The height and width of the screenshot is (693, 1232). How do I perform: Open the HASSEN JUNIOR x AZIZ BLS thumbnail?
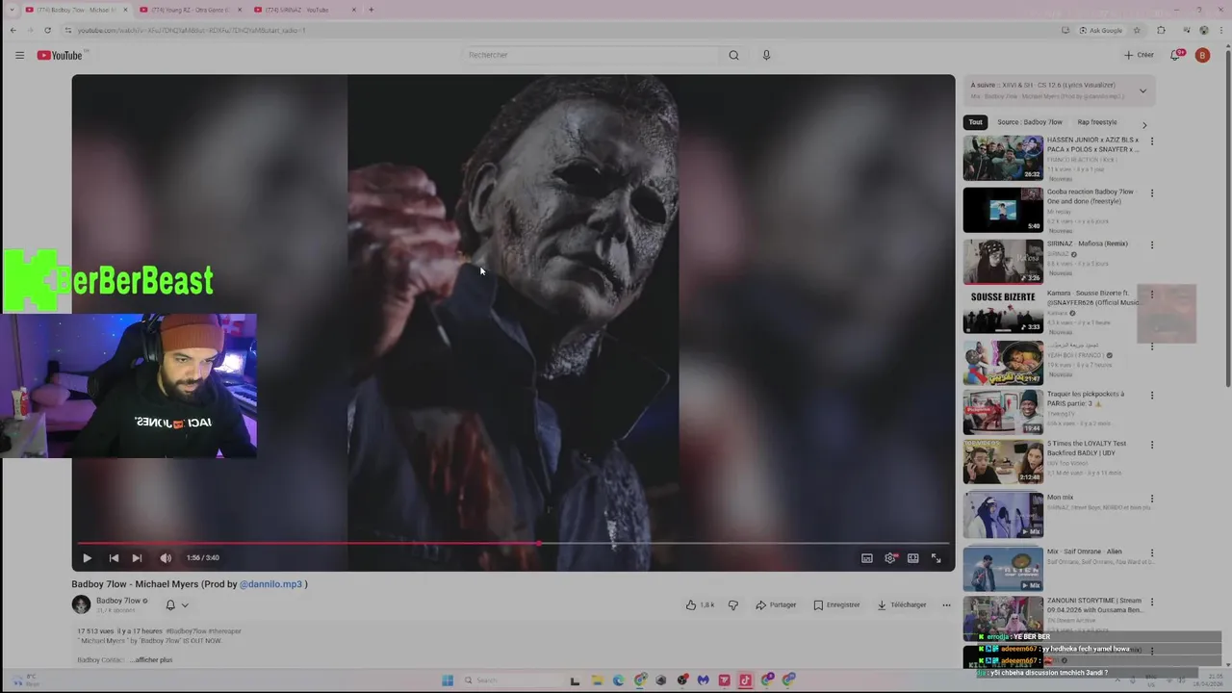(x=1003, y=158)
